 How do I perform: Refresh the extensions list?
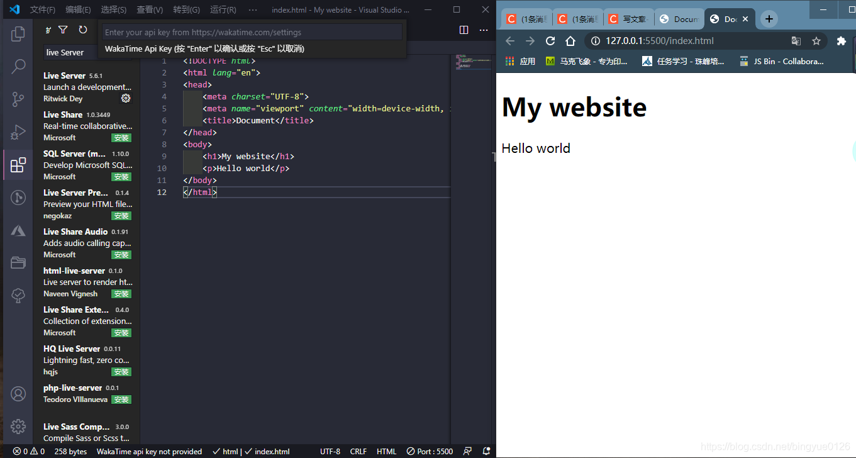(x=83, y=30)
